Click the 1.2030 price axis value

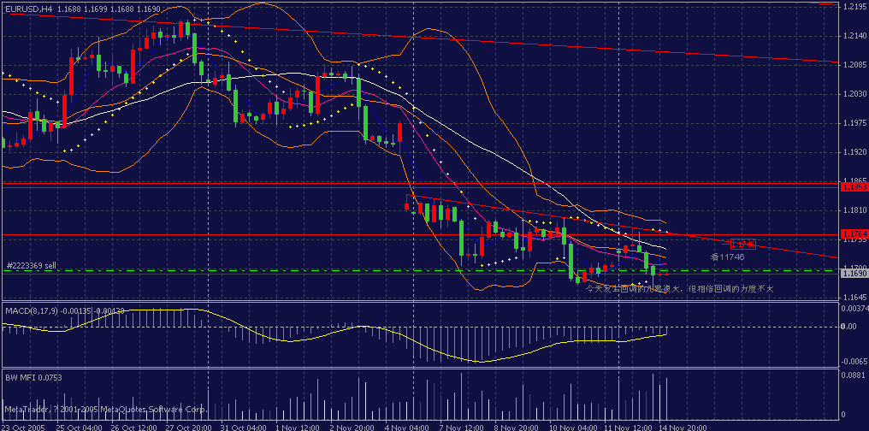[854, 93]
